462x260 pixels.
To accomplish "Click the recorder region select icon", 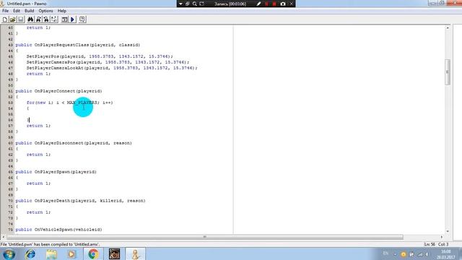I will pyautogui.click(x=202, y=4).
